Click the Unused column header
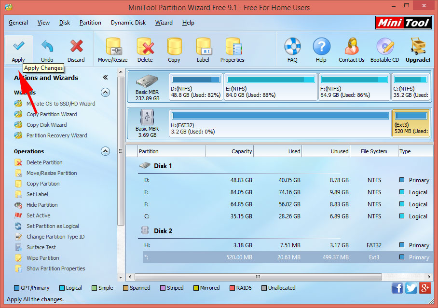This screenshot has width=438, height=308. pyautogui.click(x=326, y=151)
